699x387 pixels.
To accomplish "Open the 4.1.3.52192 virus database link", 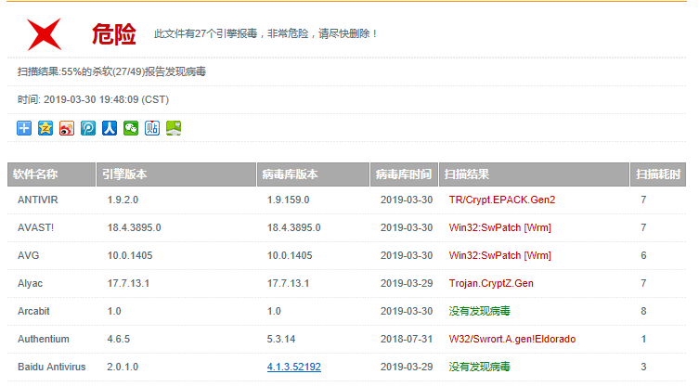I will pyautogui.click(x=293, y=367).
